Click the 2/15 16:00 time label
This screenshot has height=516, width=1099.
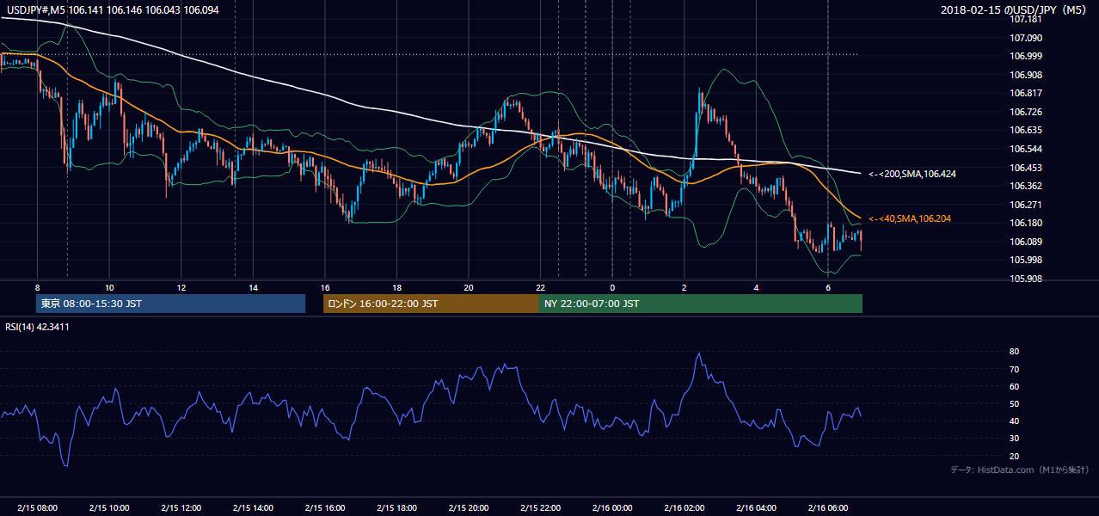[x=325, y=508]
